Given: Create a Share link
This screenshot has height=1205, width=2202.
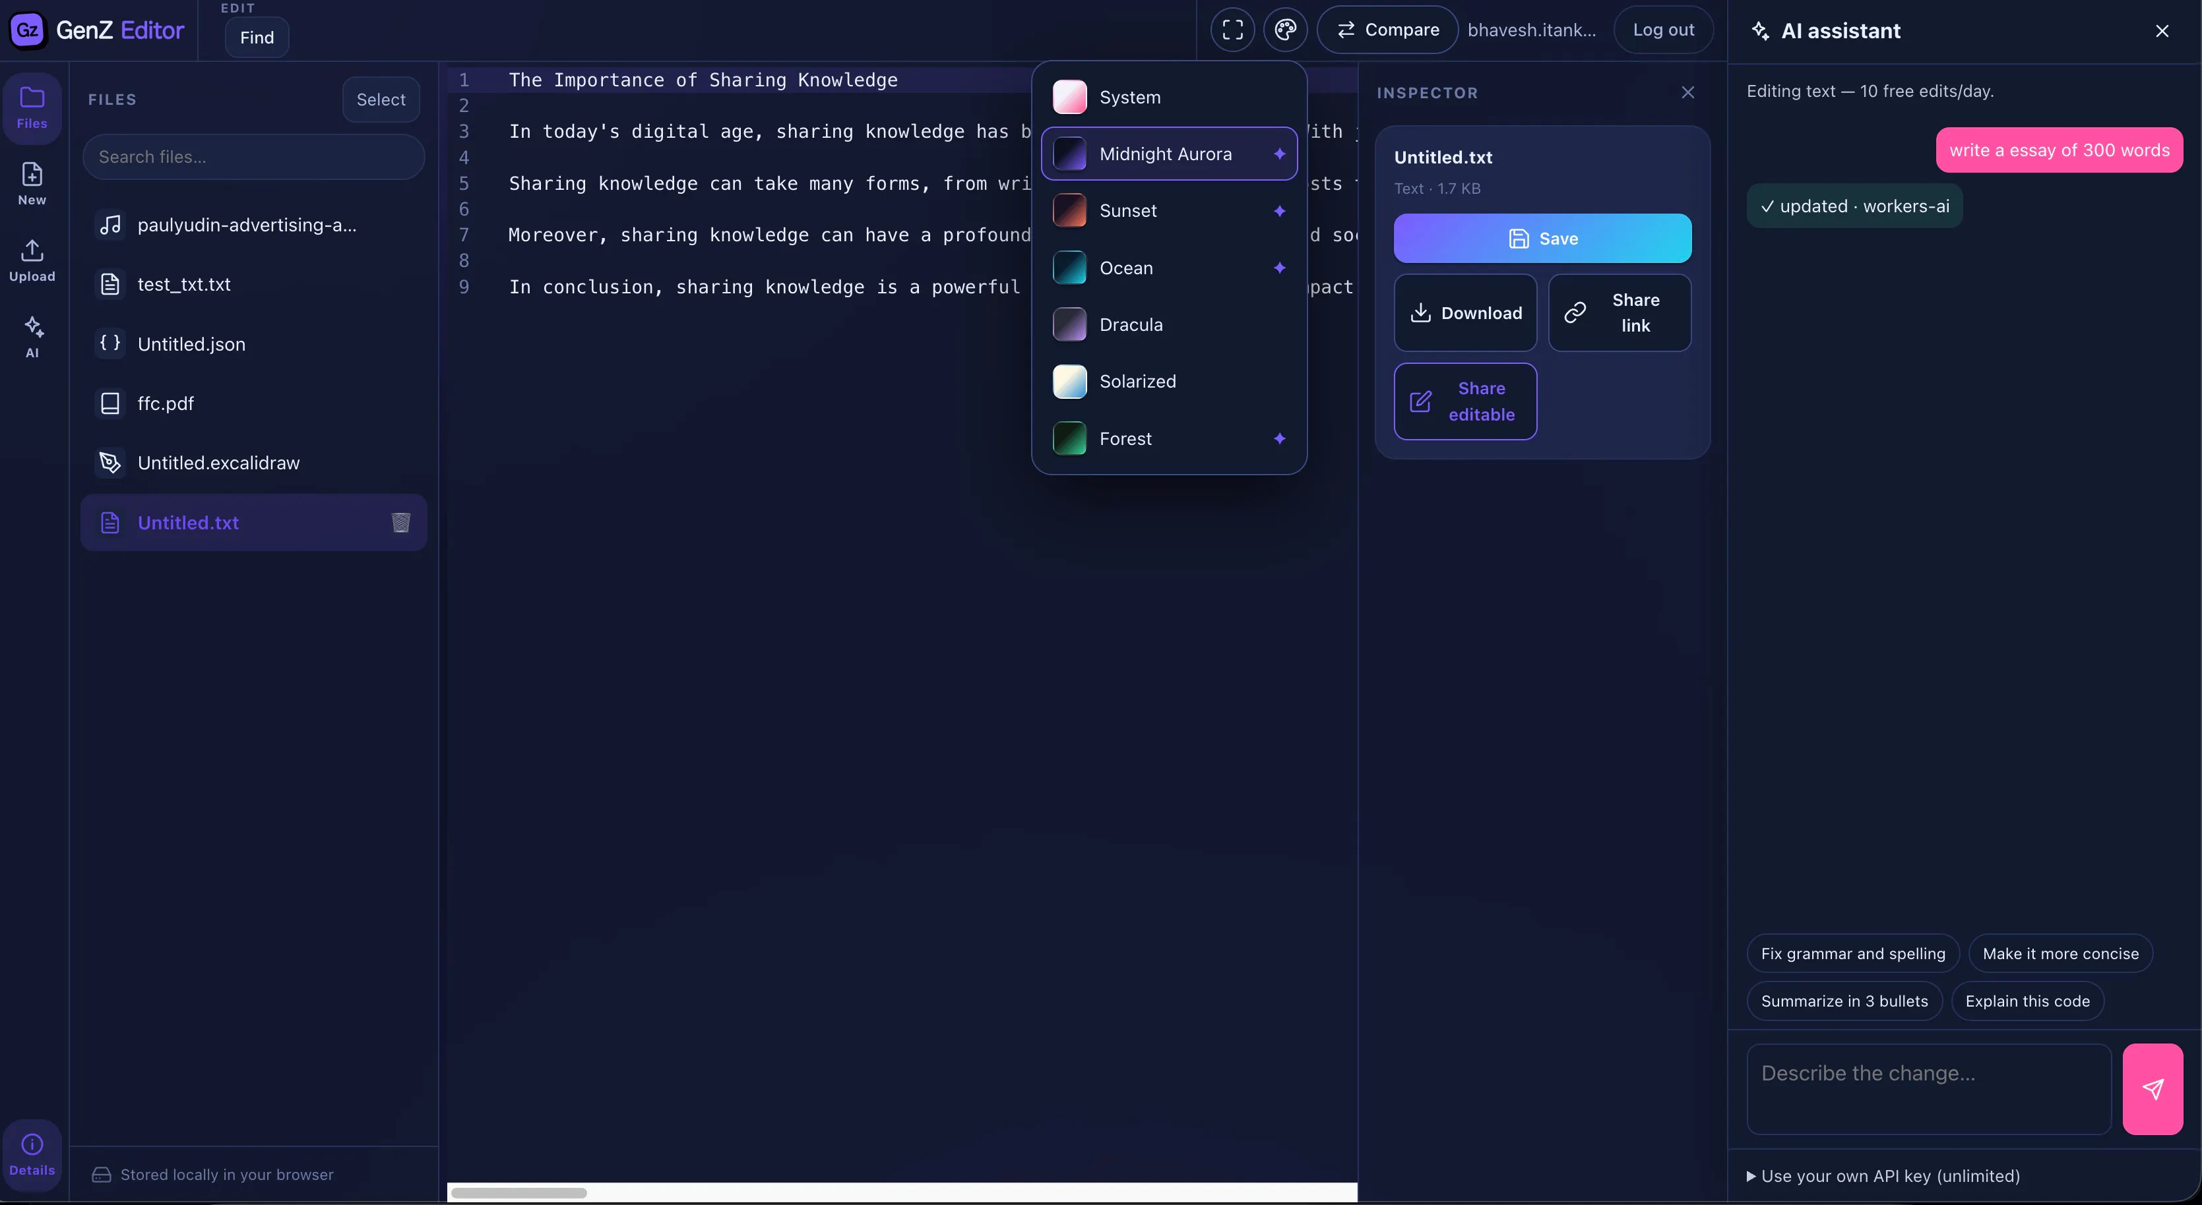Looking at the screenshot, I should pyautogui.click(x=1619, y=312).
